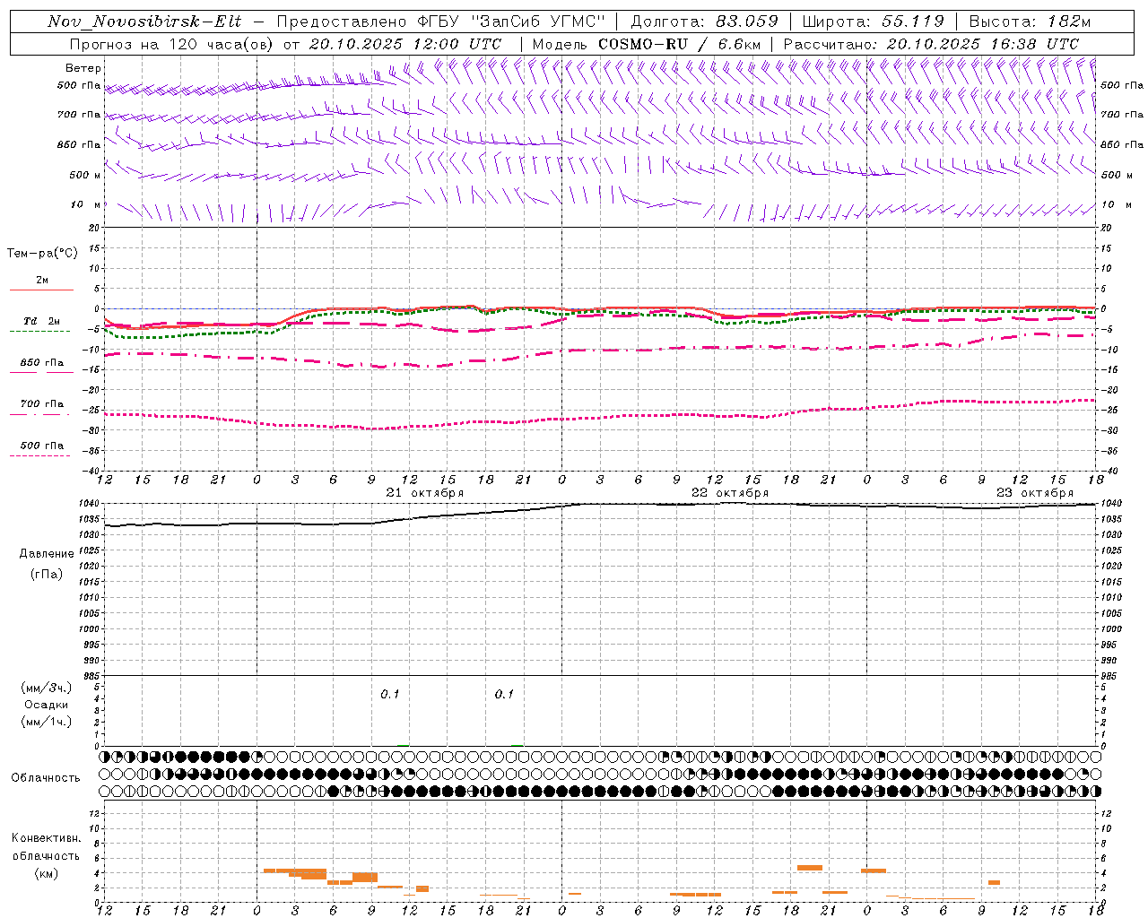Click the Тем-ра(°C) axis label
The width and height of the screenshot is (1148, 918).
[42, 254]
